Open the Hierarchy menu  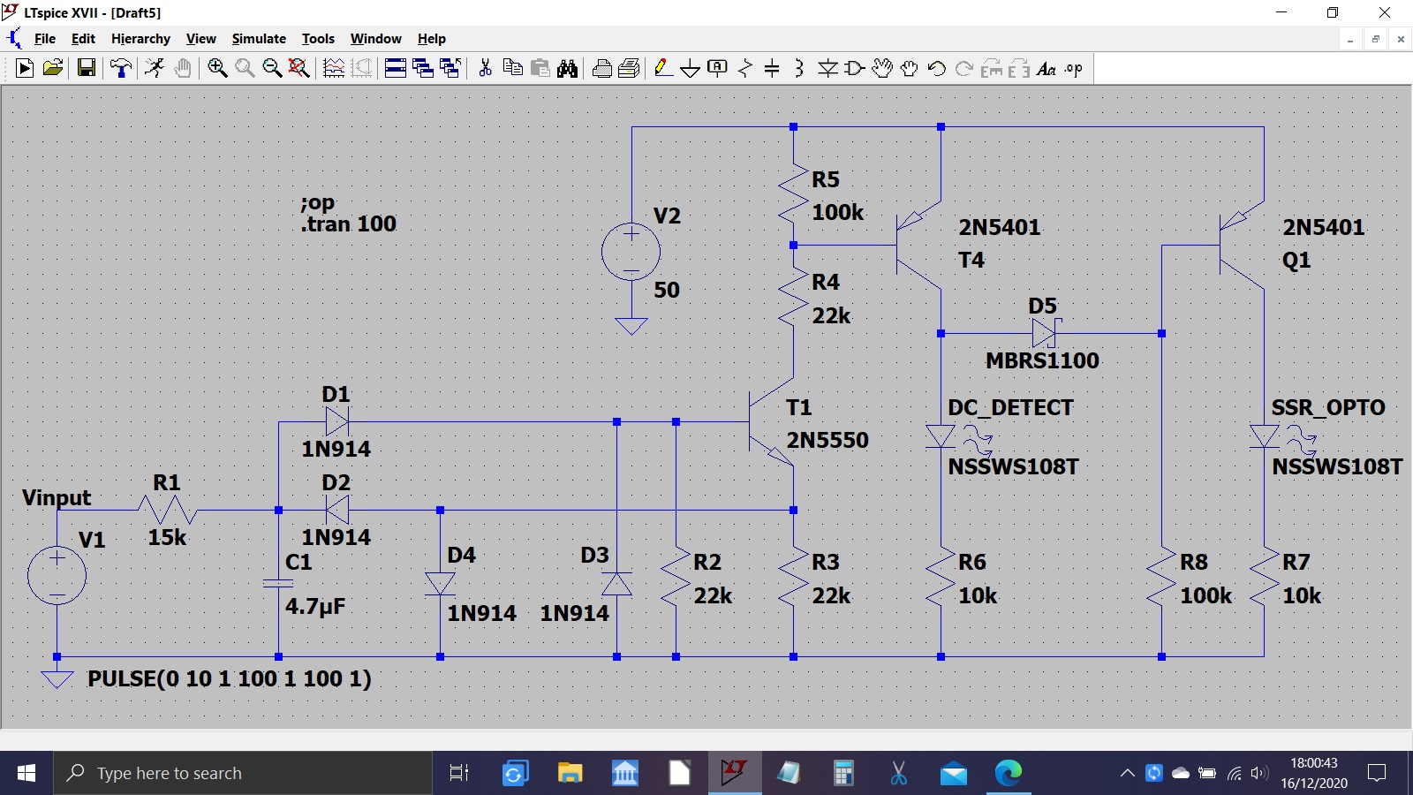[x=140, y=39]
